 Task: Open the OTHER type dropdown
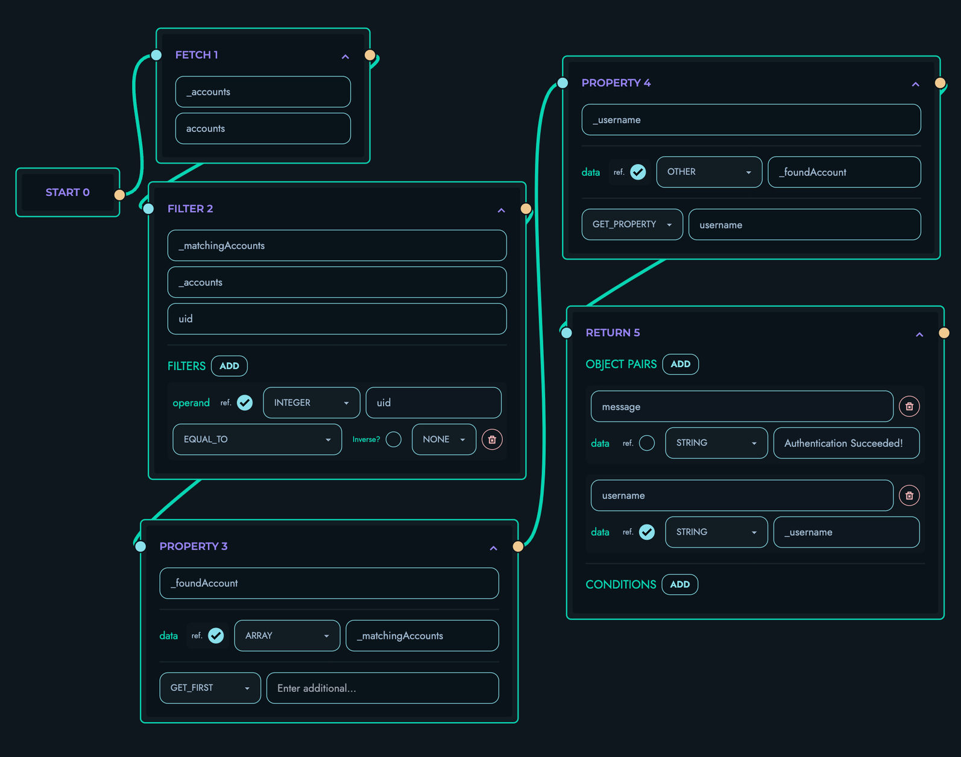pos(709,172)
